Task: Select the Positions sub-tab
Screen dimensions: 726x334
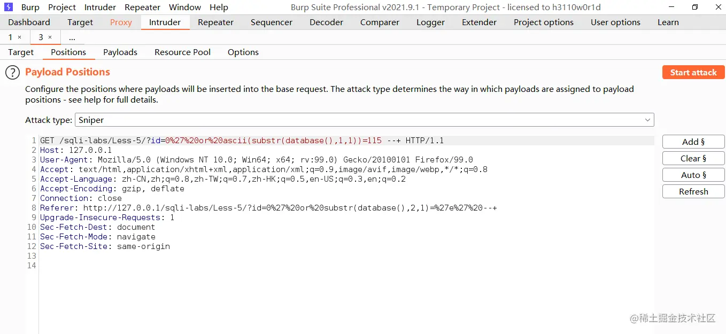Action: click(68, 52)
